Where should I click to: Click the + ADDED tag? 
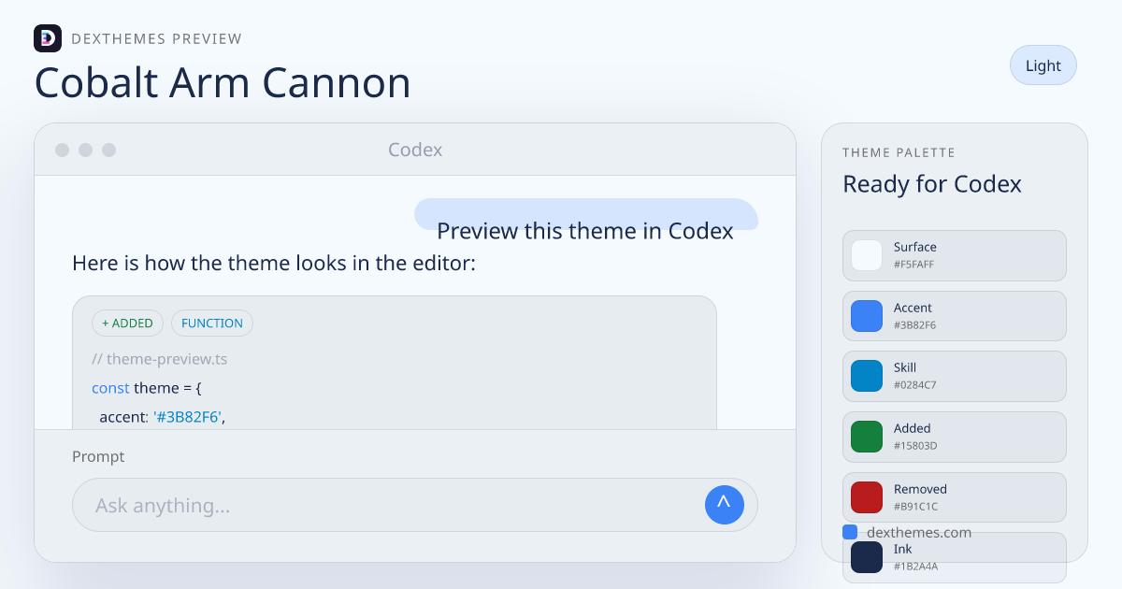(x=127, y=323)
